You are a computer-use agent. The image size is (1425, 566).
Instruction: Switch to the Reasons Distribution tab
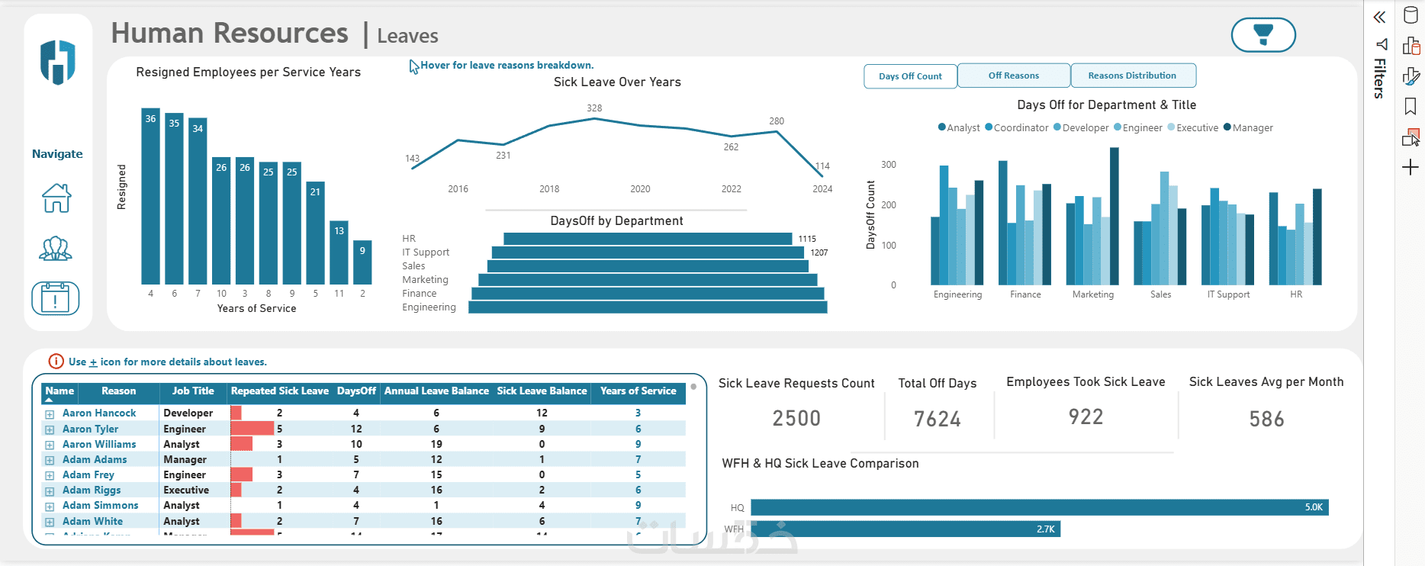click(x=1133, y=76)
